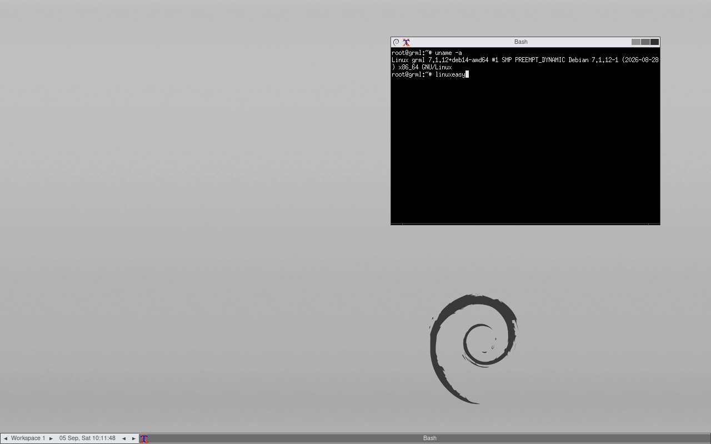
Task: Select previous window arrow after clock
Action: pos(124,438)
